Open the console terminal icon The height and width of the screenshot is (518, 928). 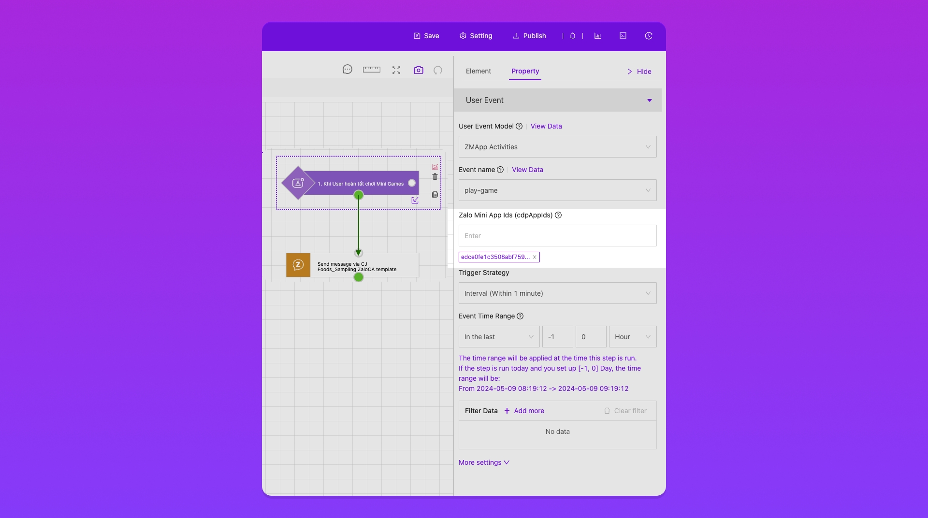(623, 36)
